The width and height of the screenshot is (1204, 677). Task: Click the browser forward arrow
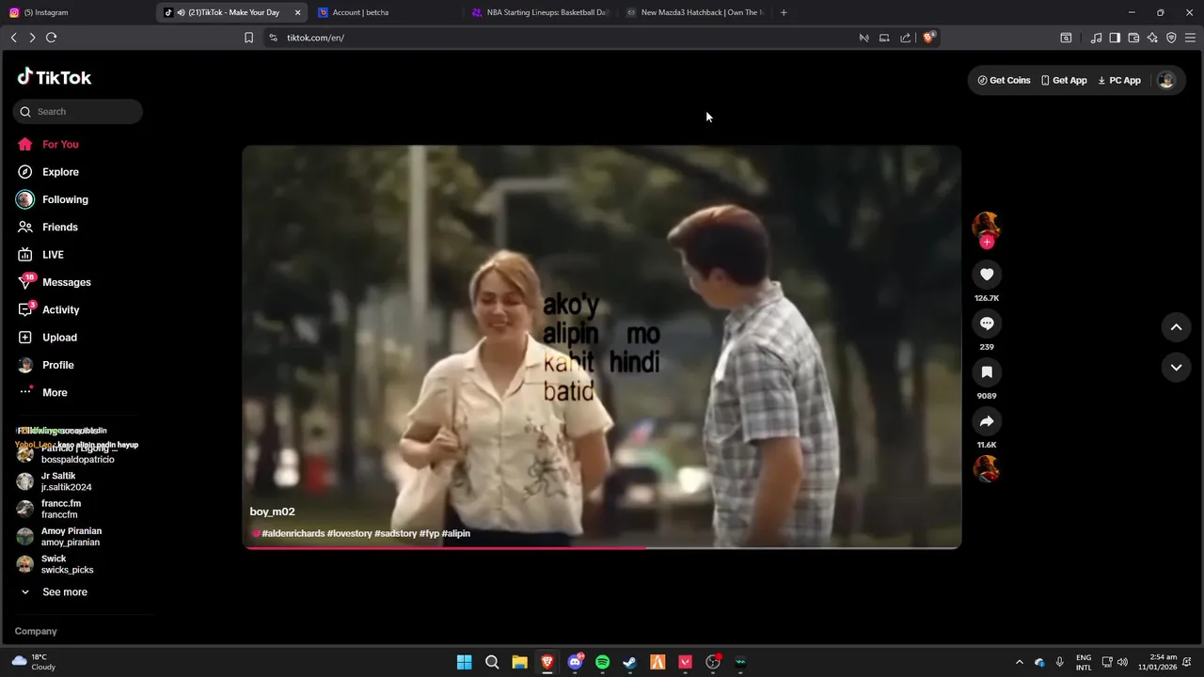32,38
